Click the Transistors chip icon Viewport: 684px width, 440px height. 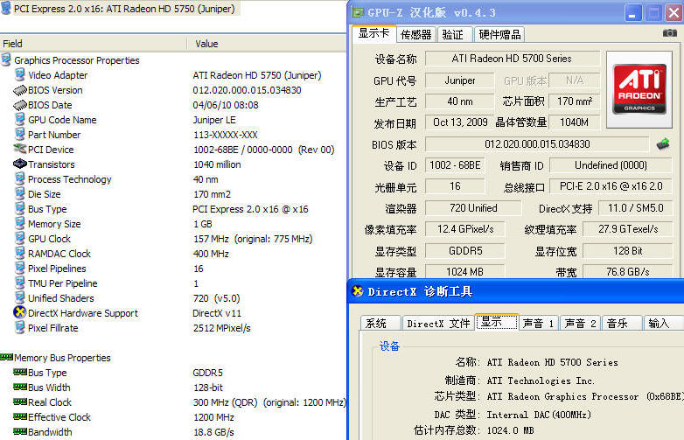point(20,164)
